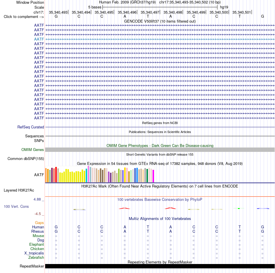Click the gray OMIM Genes bar
Image resolution: width=275 pixels, height=273 pixels.
(x=160, y=150)
